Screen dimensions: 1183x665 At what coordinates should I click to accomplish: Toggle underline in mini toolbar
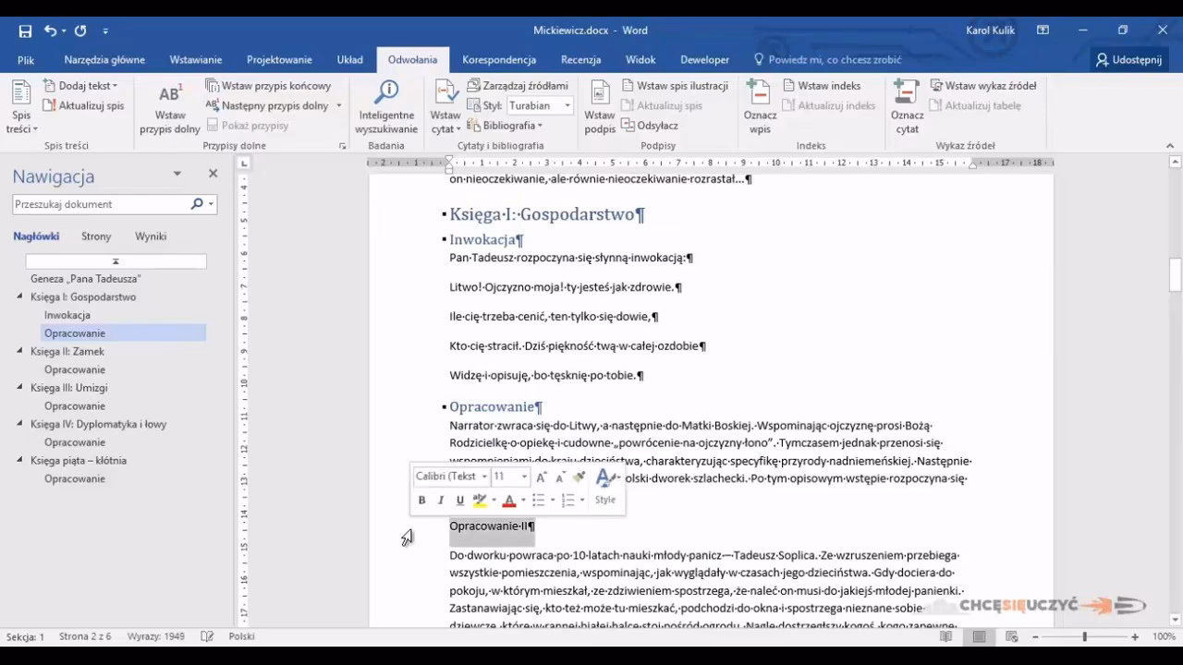tap(459, 500)
